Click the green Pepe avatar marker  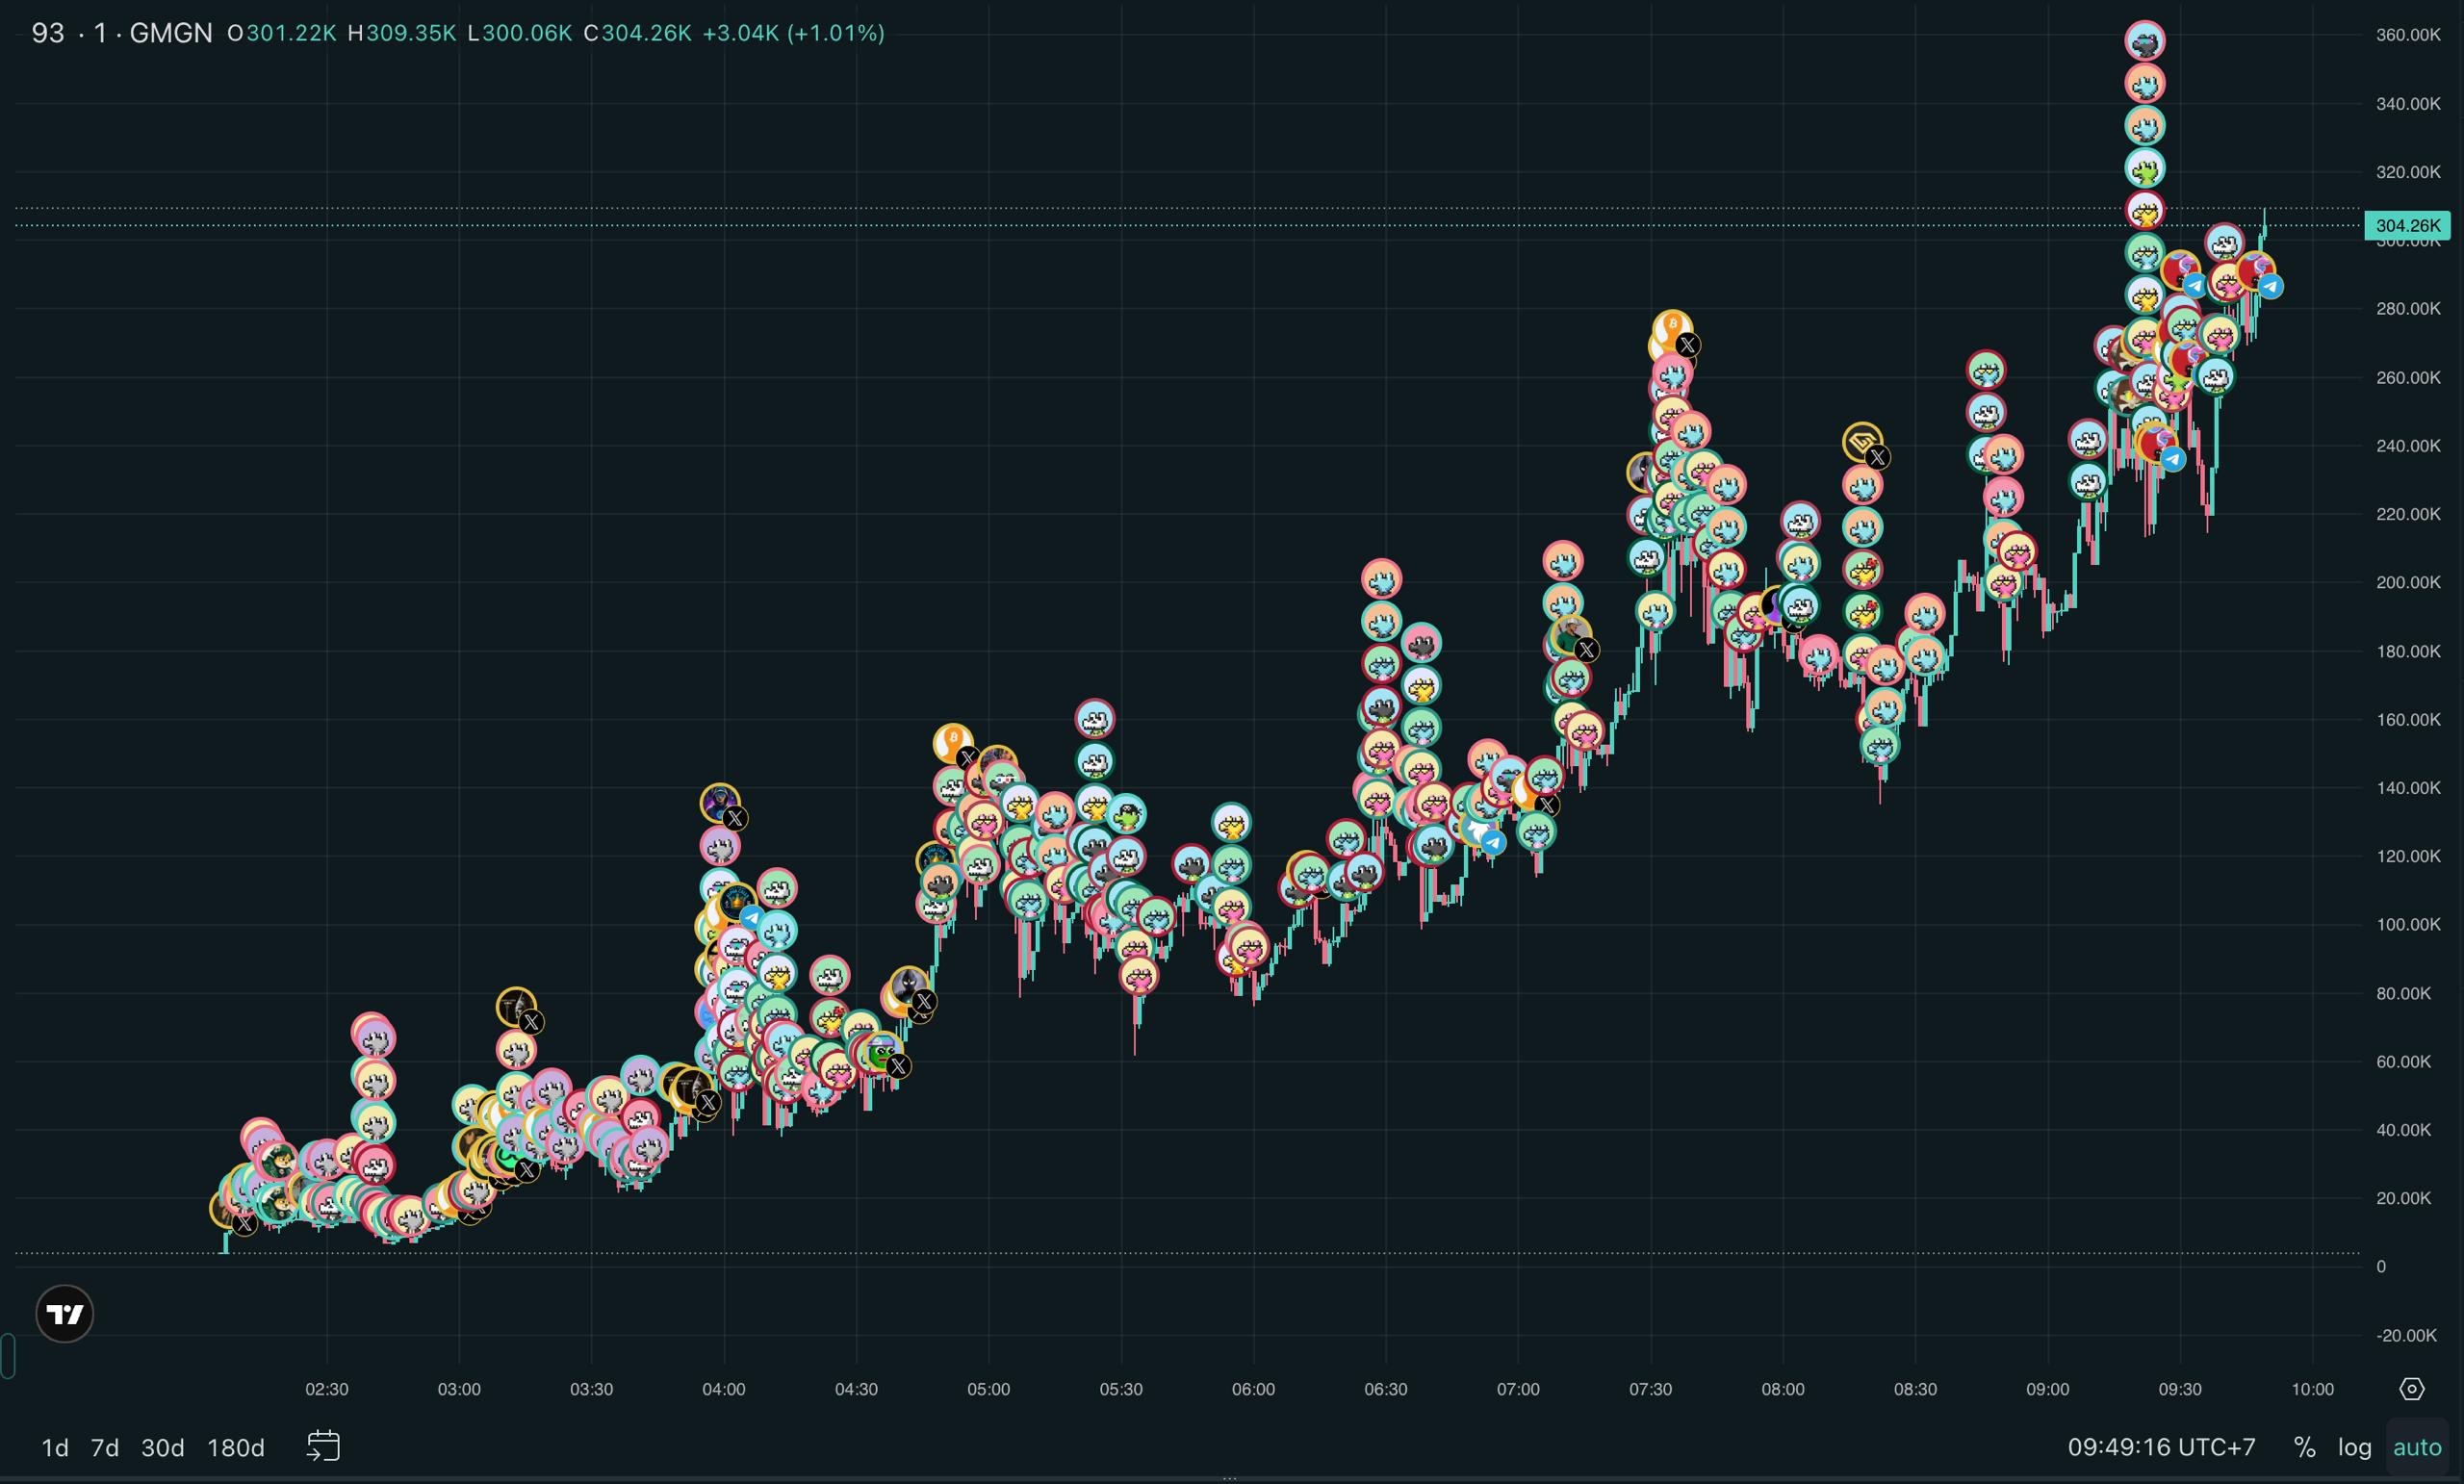click(x=881, y=1052)
